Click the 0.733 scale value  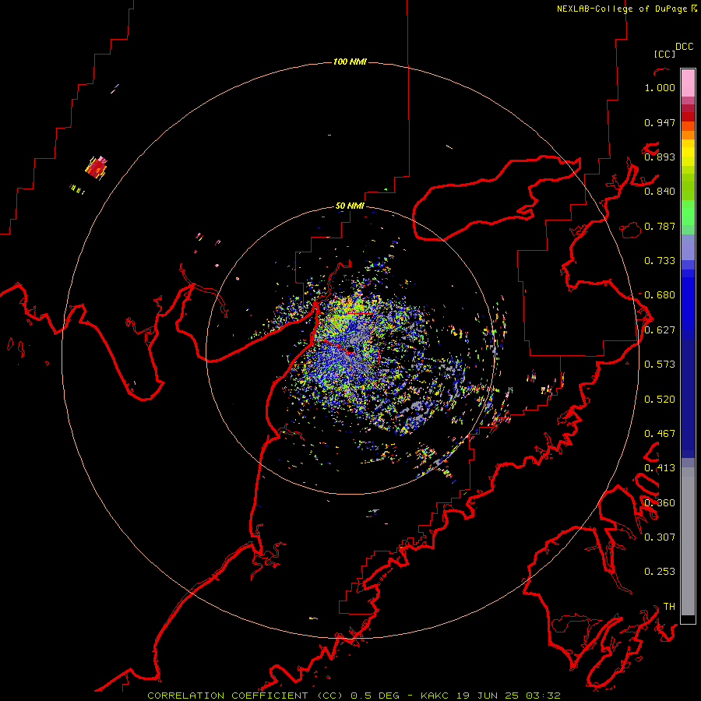point(660,261)
